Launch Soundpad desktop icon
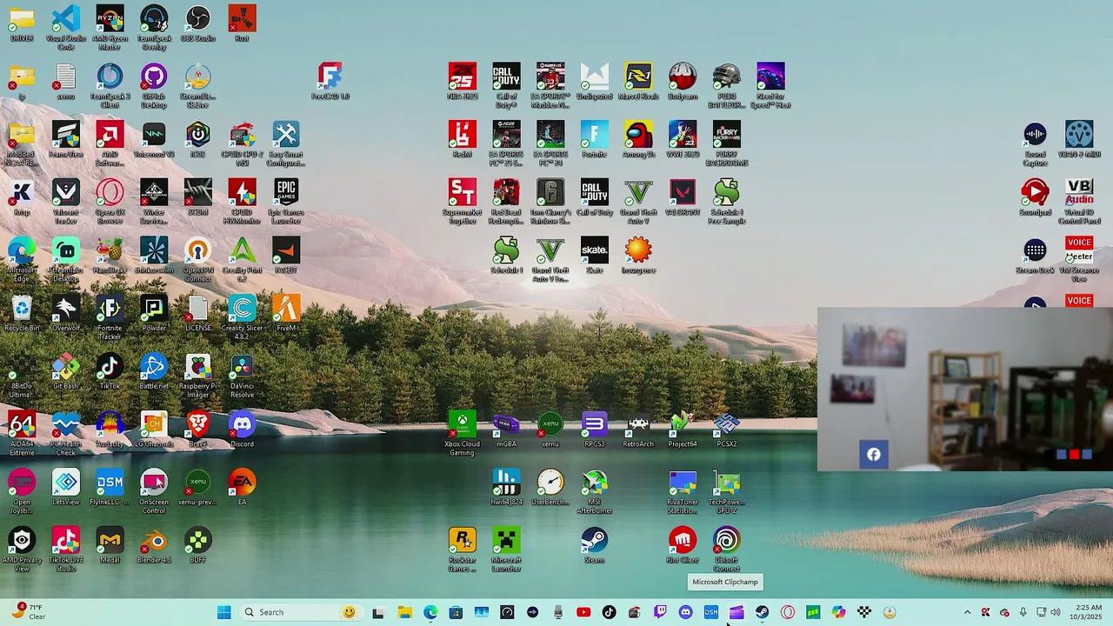Image resolution: width=1113 pixels, height=626 pixels. [1035, 197]
